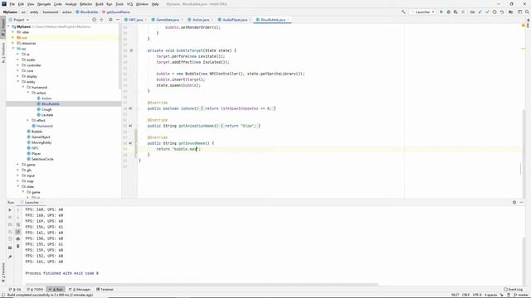Click the gutter override icon beside getAnimationName
The image size is (531, 298).
click(x=131, y=126)
